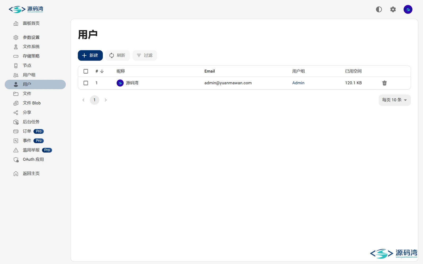The width and height of the screenshot is (423, 264).
Task: Open the 面板首页 dashboard icon
Action: [x=16, y=23]
